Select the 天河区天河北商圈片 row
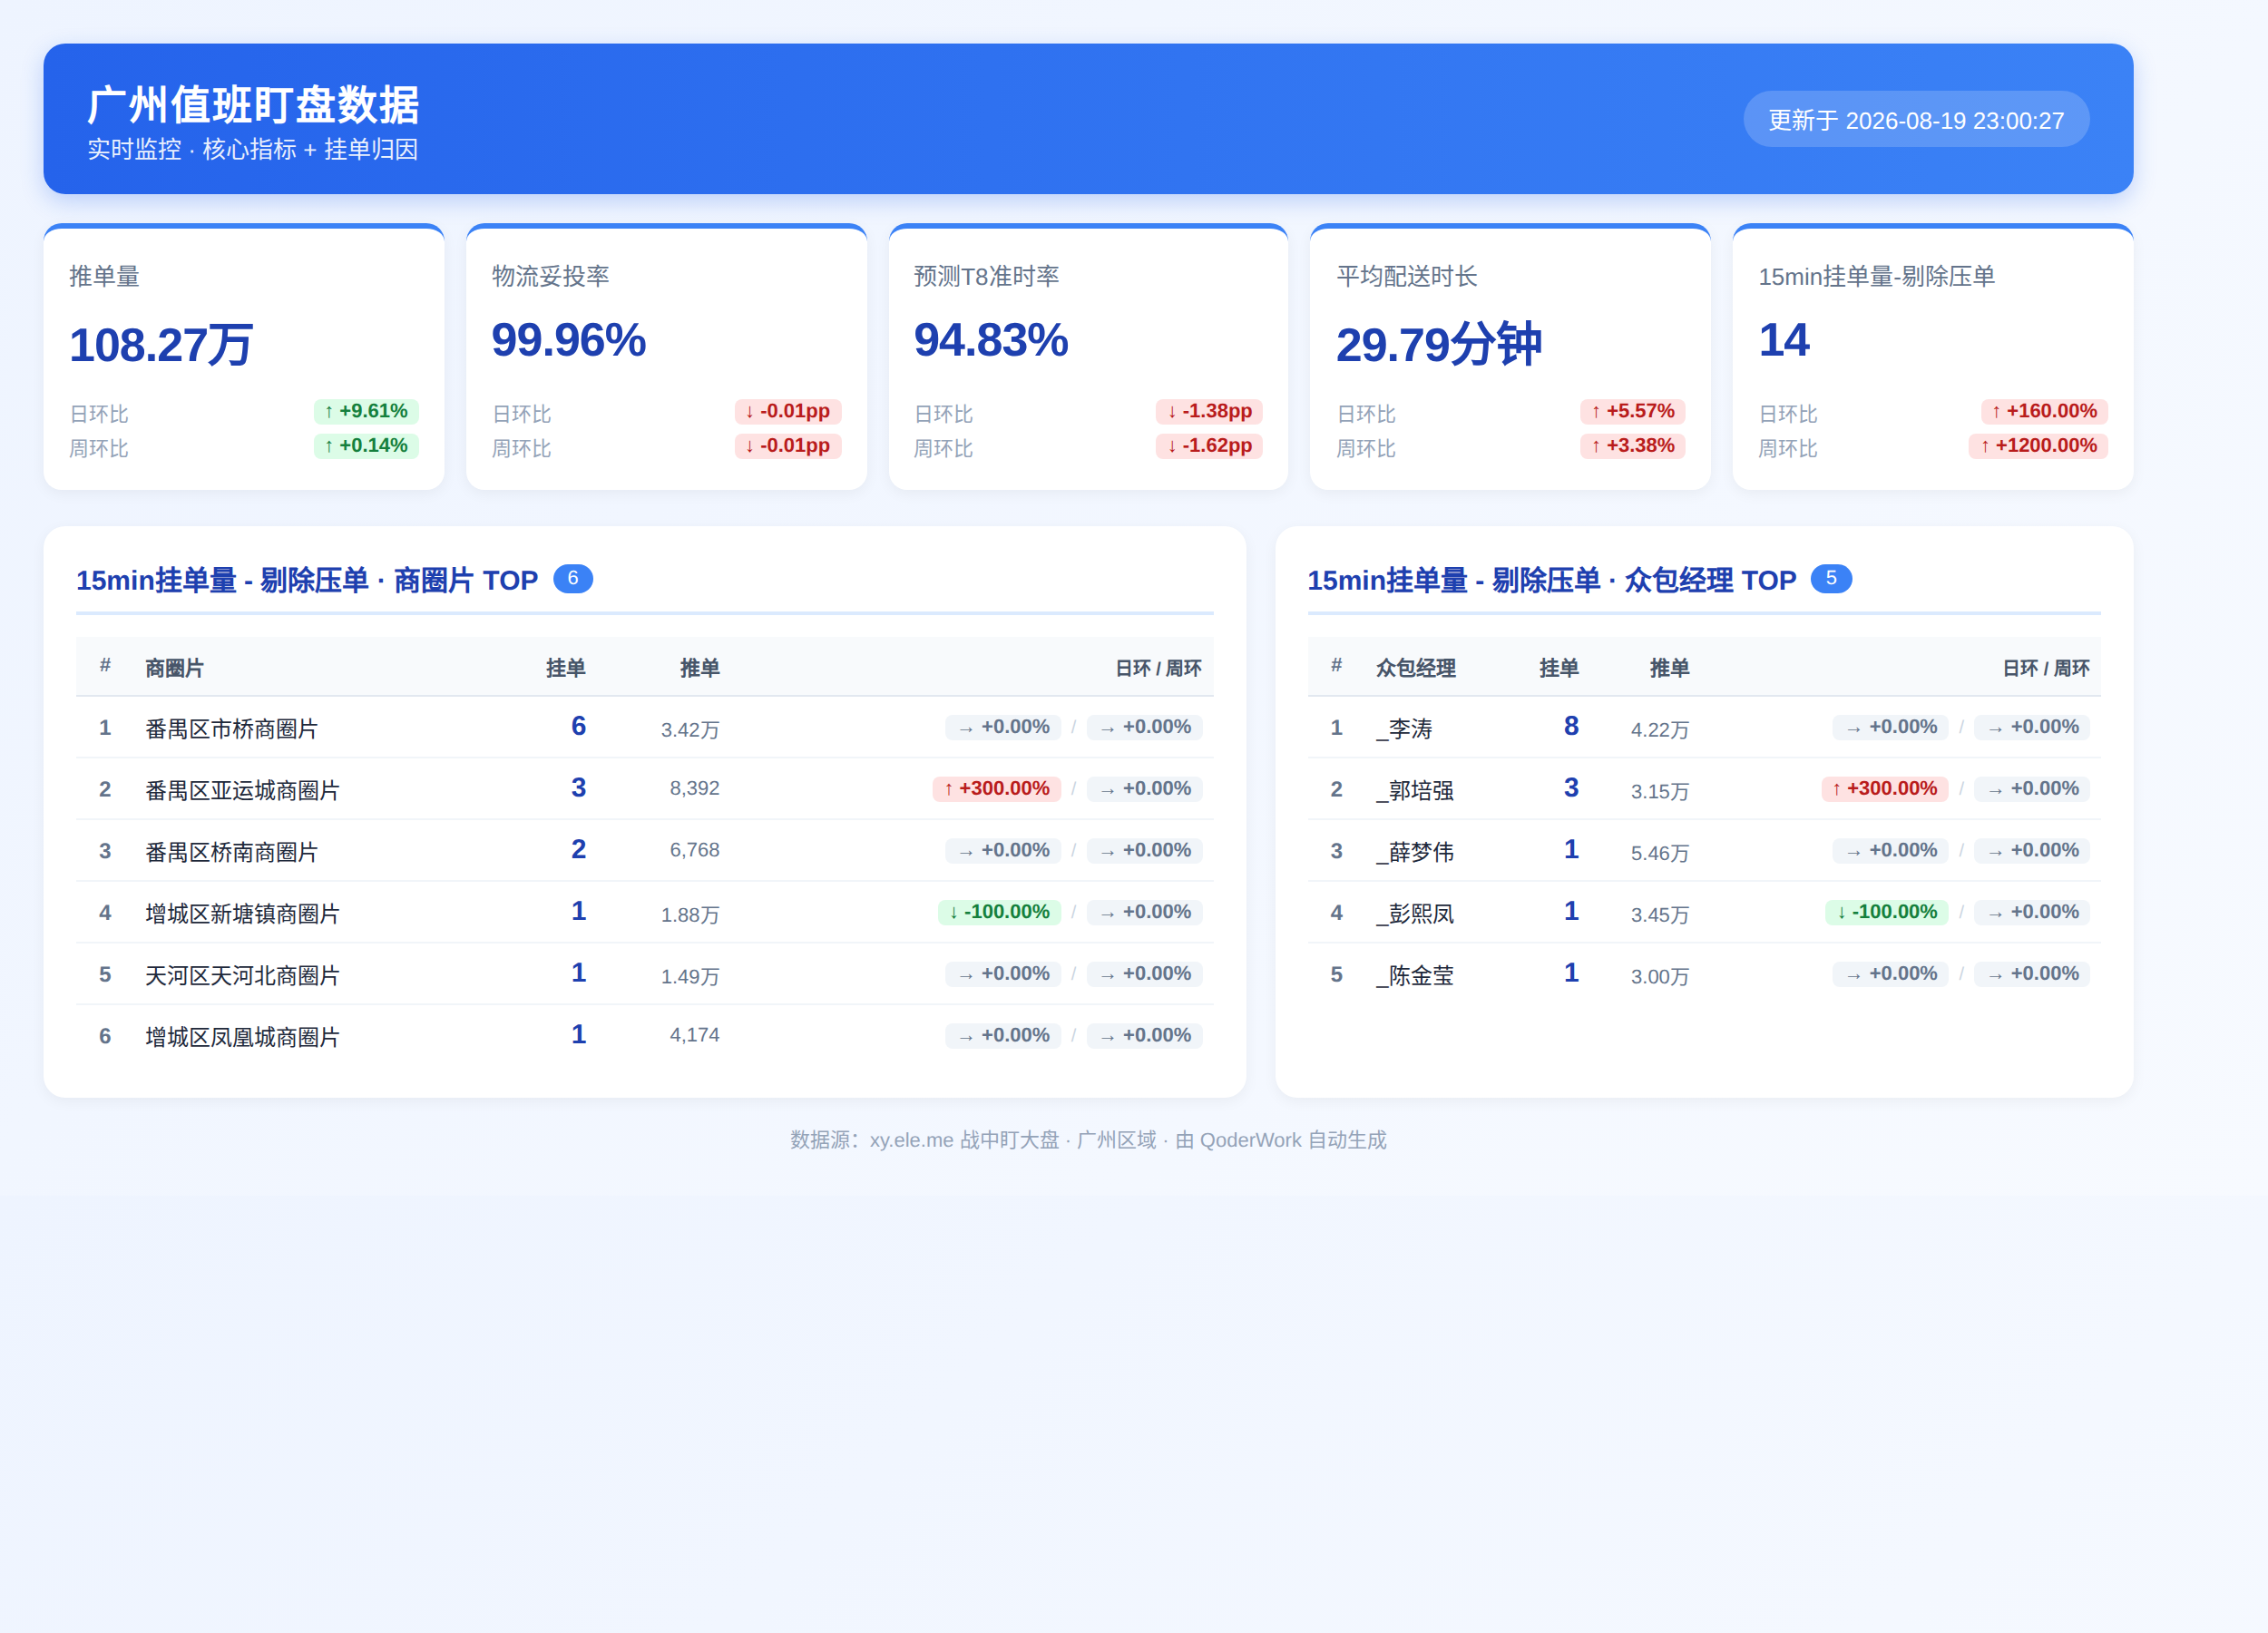Viewport: 2268px width, 1633px height. 644,974
